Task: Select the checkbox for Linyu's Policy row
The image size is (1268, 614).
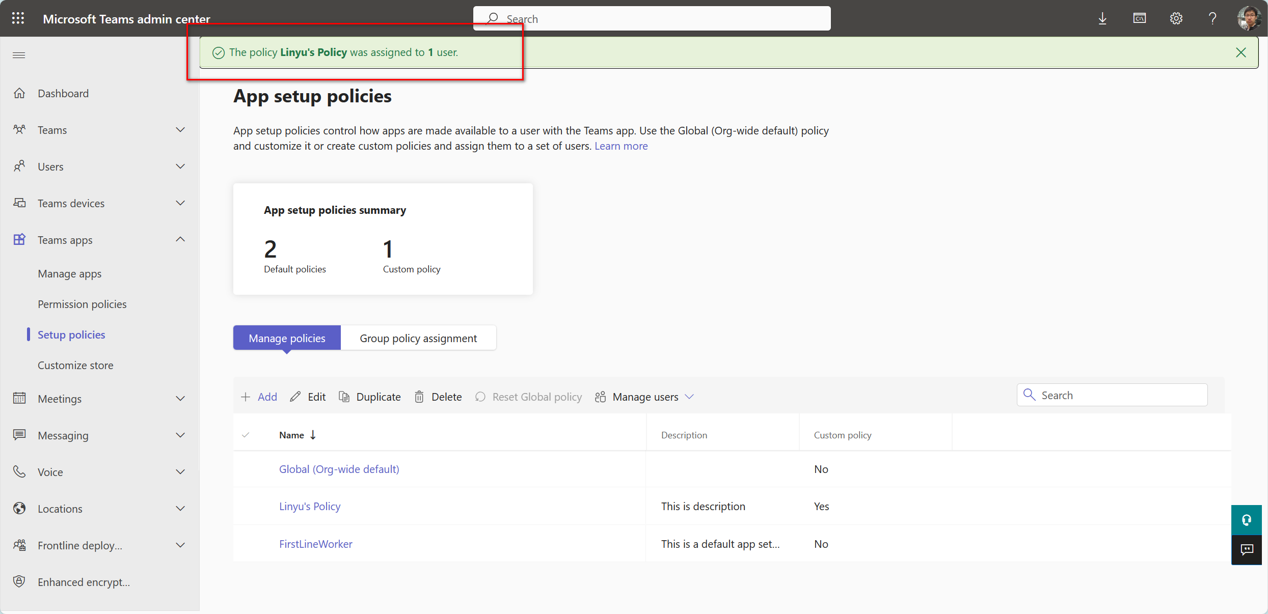Action: [x=246, y=507]
